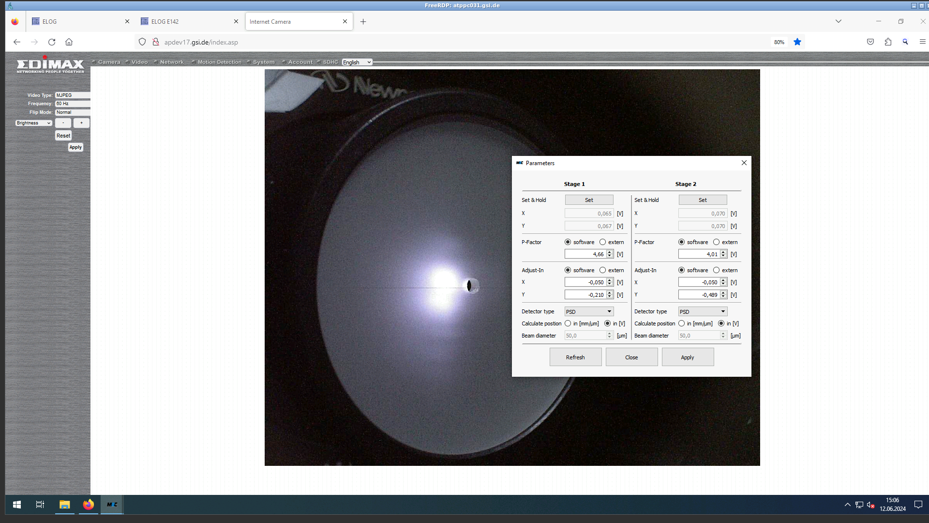The width and height of the screenshot is (929, 523).
Task: Click Stage 2 Adjust-In Y field
Action: [699, 295]
